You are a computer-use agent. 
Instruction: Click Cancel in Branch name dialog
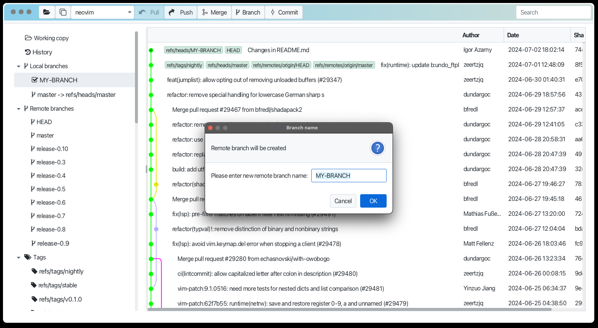pyautogui.click(x=343, y=201)
